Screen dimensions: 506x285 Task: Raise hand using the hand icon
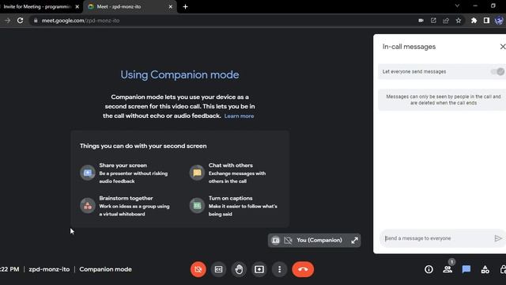coord(239,269)
